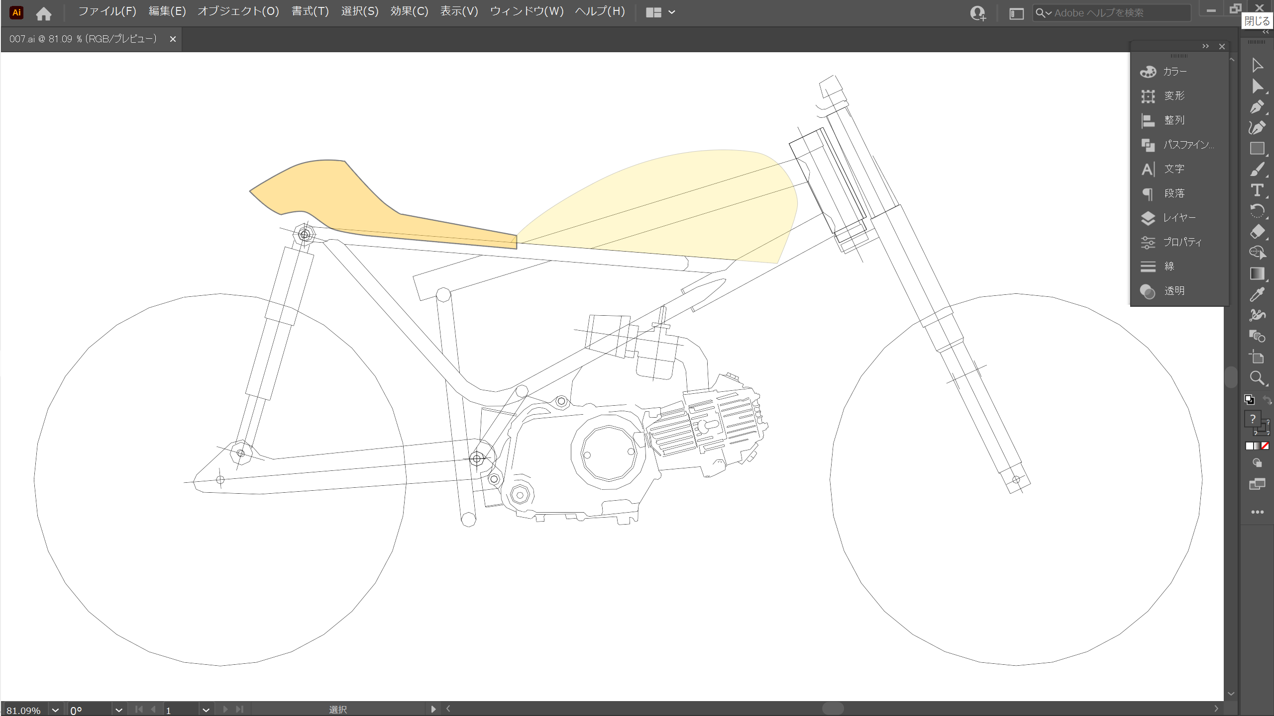Expand the workspace switcher dropdown
Viewport: 1274px width, 716px height.
[670, 11]
